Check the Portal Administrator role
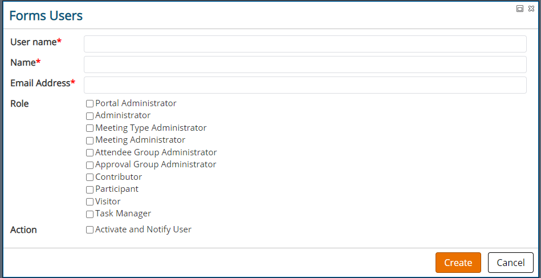541x278 pixels. 90,103
